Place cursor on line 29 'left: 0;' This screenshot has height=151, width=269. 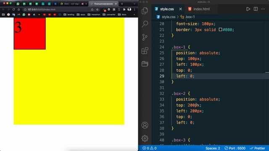point(185,76)
